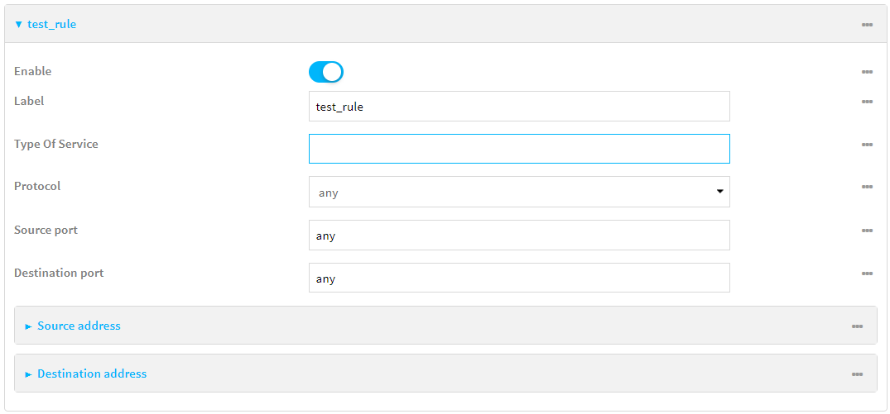
Task: Open the ellipsis menu for Source port
Action: [867, 231]
